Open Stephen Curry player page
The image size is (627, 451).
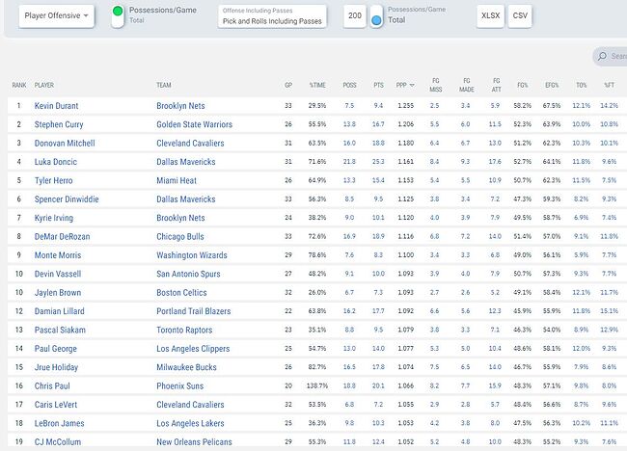[59, 124]
